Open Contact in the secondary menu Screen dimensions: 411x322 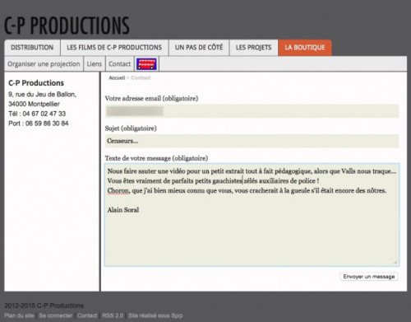[120, 64]
